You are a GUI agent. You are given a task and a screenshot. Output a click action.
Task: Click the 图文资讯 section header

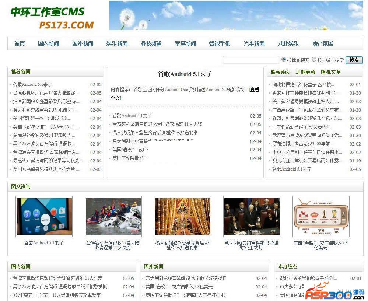click(21, 186)
